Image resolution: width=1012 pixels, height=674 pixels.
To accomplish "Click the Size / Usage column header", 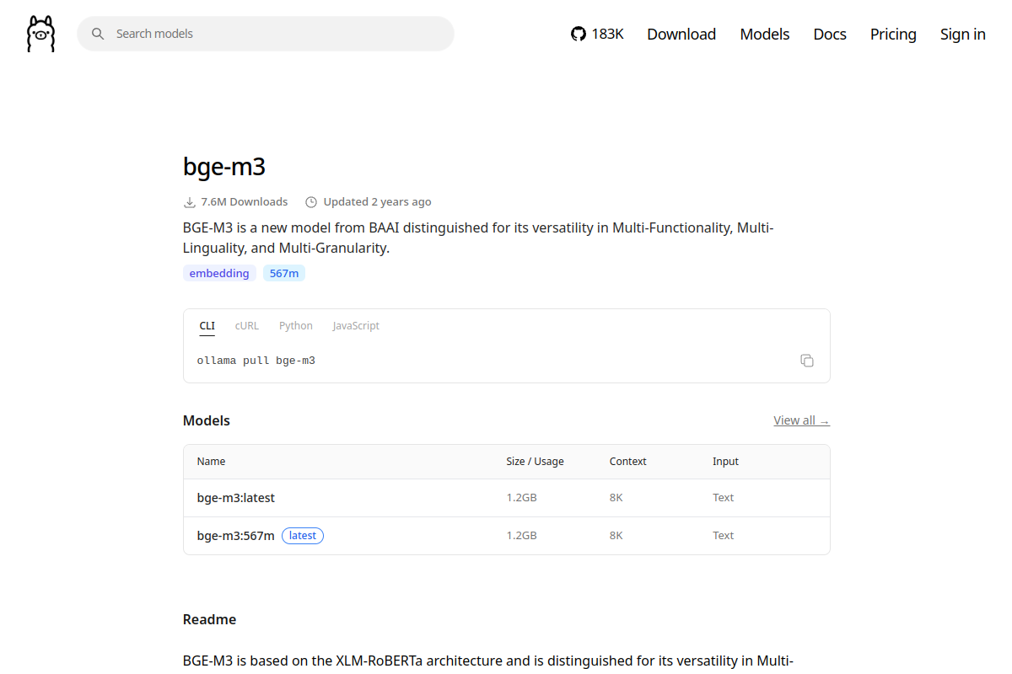I will 536,462.
